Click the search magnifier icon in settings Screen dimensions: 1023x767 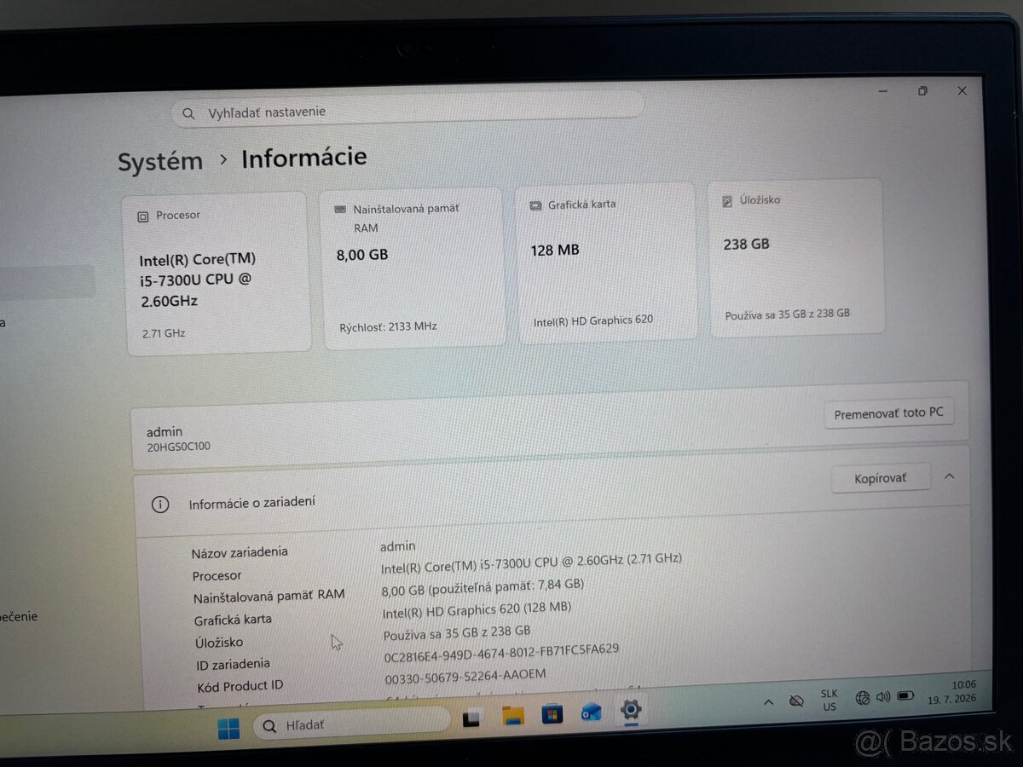[x=188, y=113]
